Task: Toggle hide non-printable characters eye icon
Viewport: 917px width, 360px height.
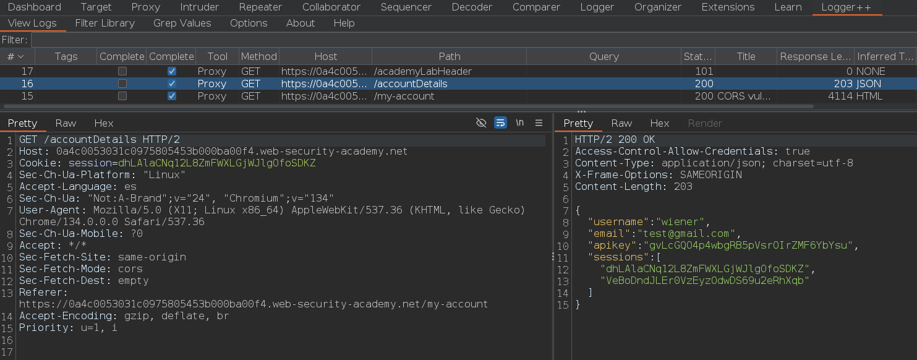Action: 481,122
